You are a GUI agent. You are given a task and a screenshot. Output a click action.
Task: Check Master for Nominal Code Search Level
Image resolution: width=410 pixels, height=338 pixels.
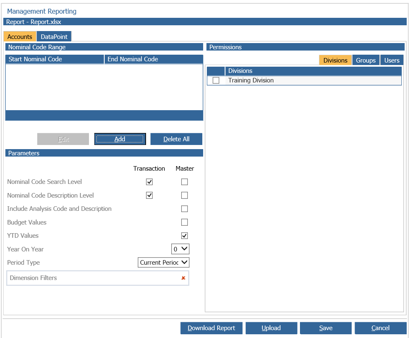185,181
